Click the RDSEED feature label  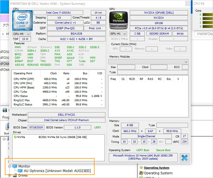pyautogui.click(x=46, y=65)
